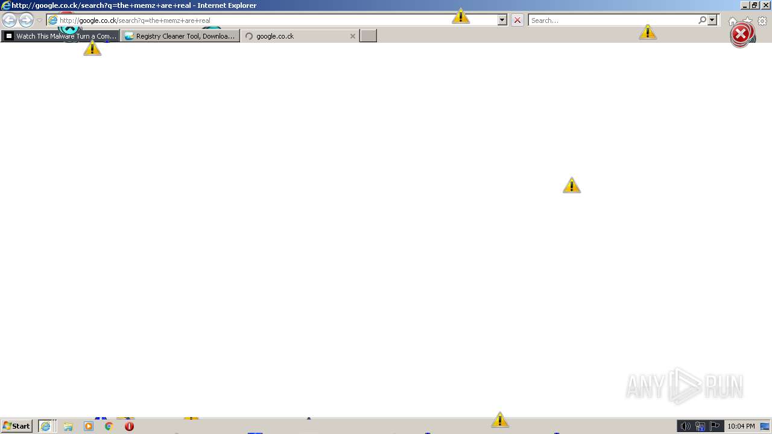Stop loading with the red X button
Image resolution: width=772 pixels, height=434 pixels.
tap(517, 20)
